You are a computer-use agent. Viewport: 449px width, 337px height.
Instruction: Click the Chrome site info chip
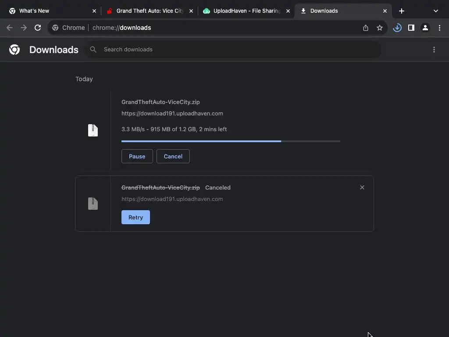point(69,28)
